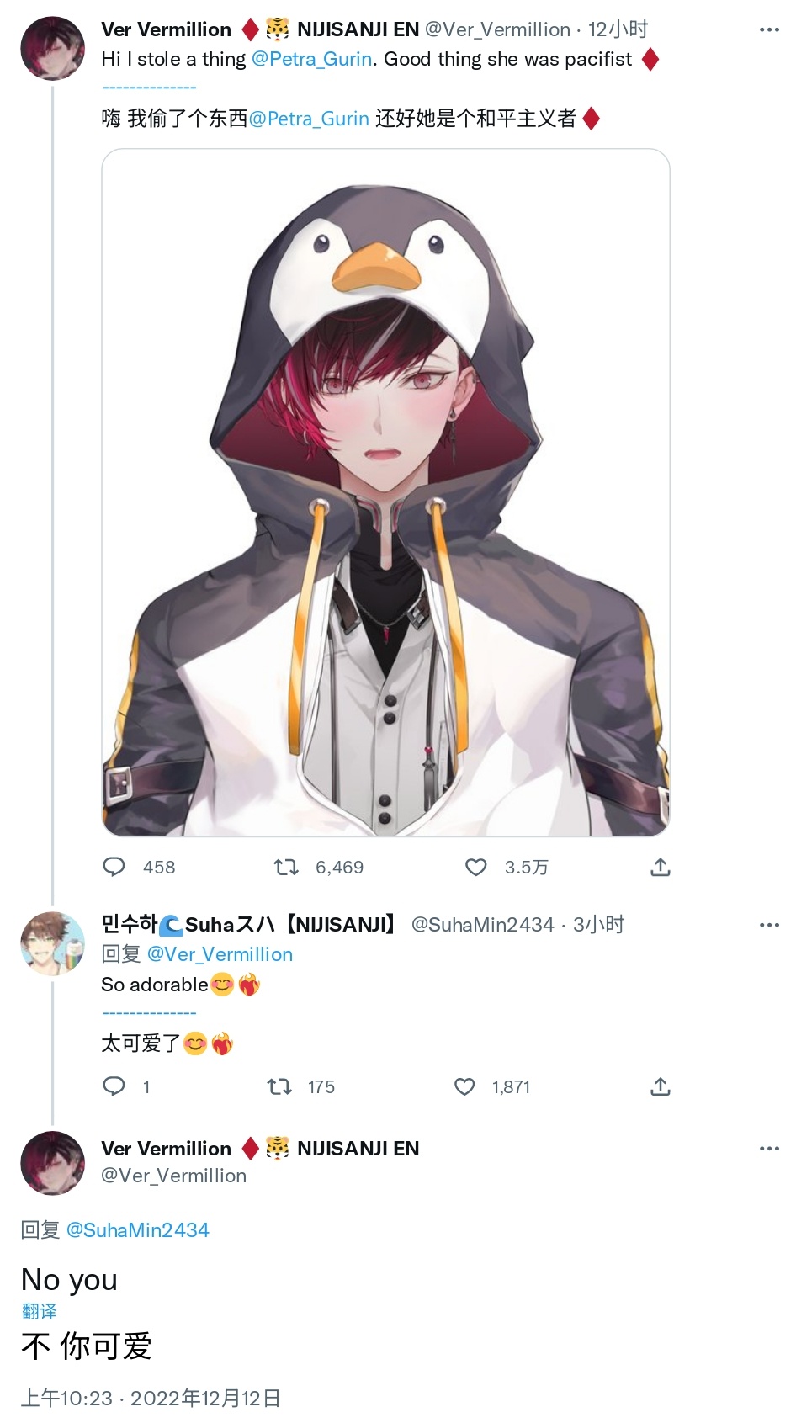Screen dimensions: 796x1423
Task: Reply to Suha's 'So adorable' tweet
Action: (x=114, y=1086)
